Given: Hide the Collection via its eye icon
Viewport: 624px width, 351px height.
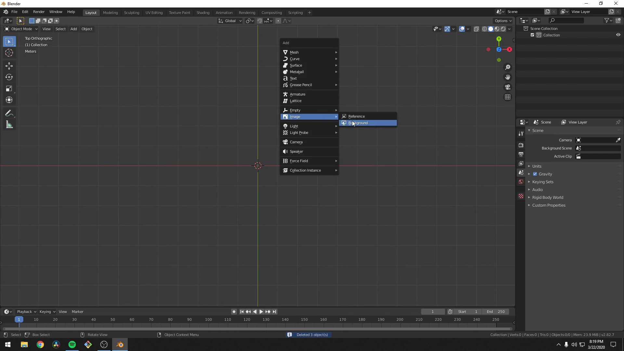Looking at the screenshot, I should click(x=618, y=34).
